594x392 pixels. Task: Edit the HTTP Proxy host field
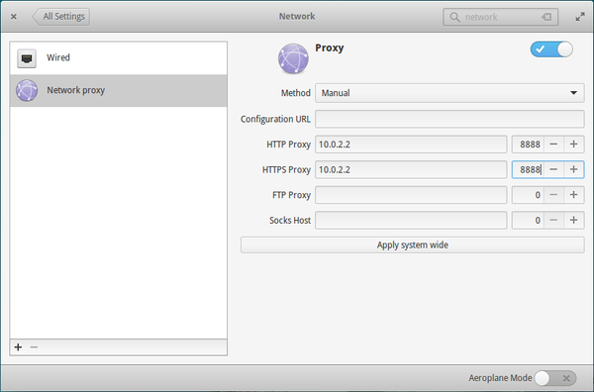[x=411, y=145]
